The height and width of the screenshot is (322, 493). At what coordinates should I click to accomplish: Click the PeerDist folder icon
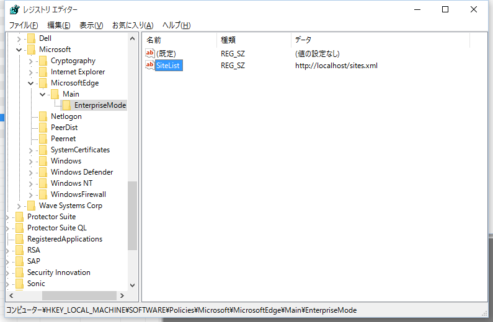click(43, 128)
